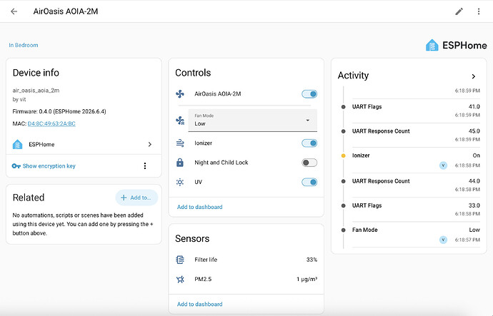Click the user avatar on the Ionizer activity
The width and height of the screenshot is (493, 316).
click(443, 165)
